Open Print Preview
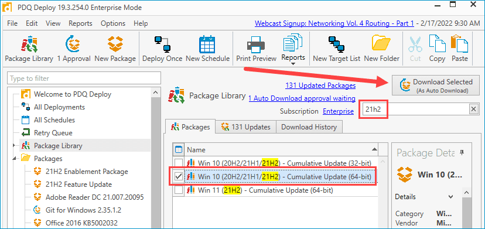This screenshot has width=485, height=229. pos(256,49)
